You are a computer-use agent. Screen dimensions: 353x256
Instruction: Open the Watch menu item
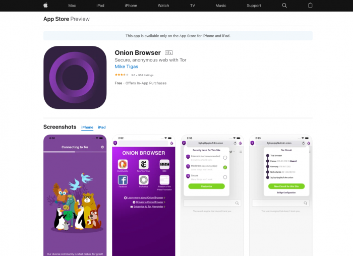pyautogui.click(x=163, y=6)
